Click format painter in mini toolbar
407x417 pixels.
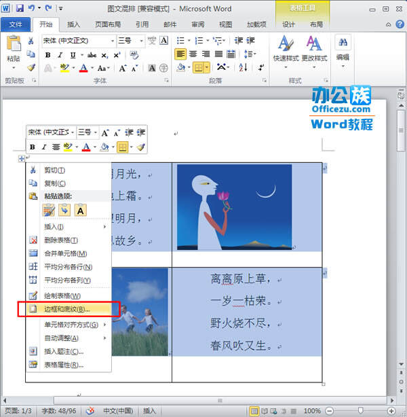[140, 147]
